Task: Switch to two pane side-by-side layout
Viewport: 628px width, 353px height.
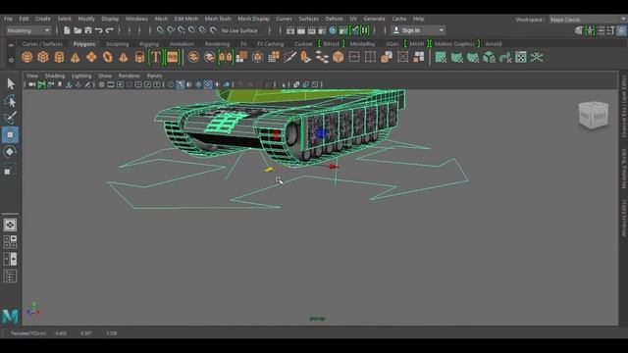Action: (x=10, y=259)
